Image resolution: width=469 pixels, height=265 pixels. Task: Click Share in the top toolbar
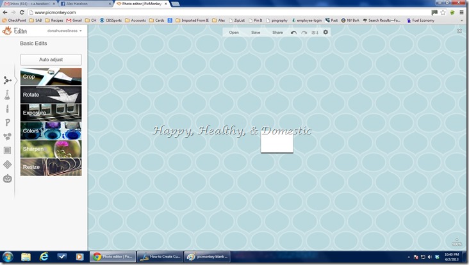(x=277, y=32)
